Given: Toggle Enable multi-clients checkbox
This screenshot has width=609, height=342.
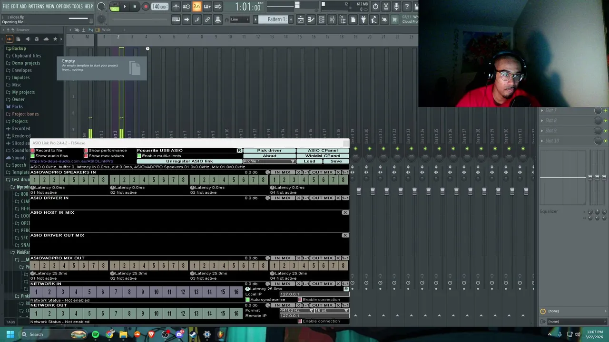Looking at the screenshot, I should coord(139,156).
